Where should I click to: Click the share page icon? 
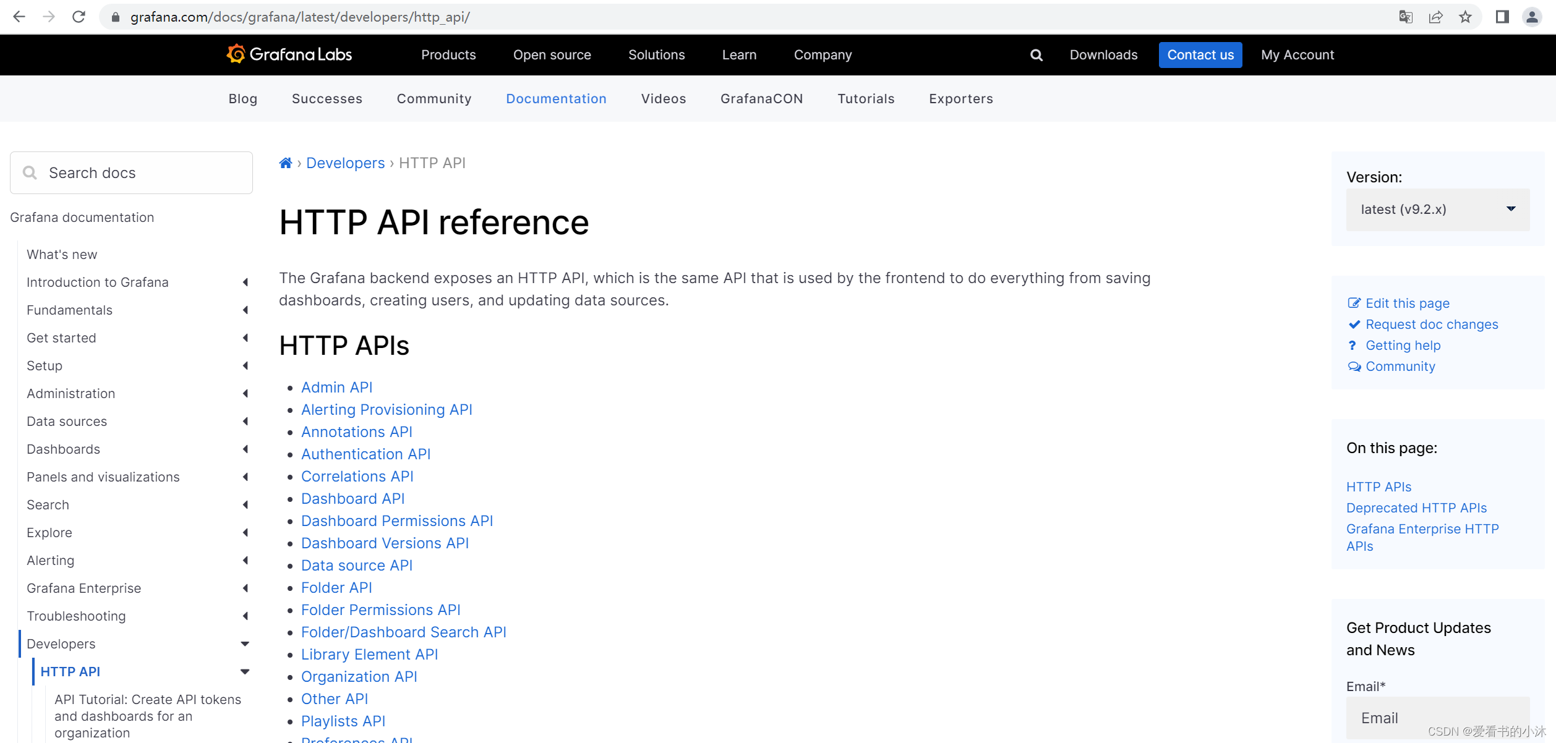(1435, 17)
